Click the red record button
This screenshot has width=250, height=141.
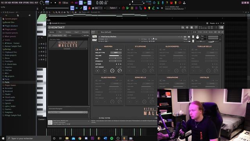[60, 3]
